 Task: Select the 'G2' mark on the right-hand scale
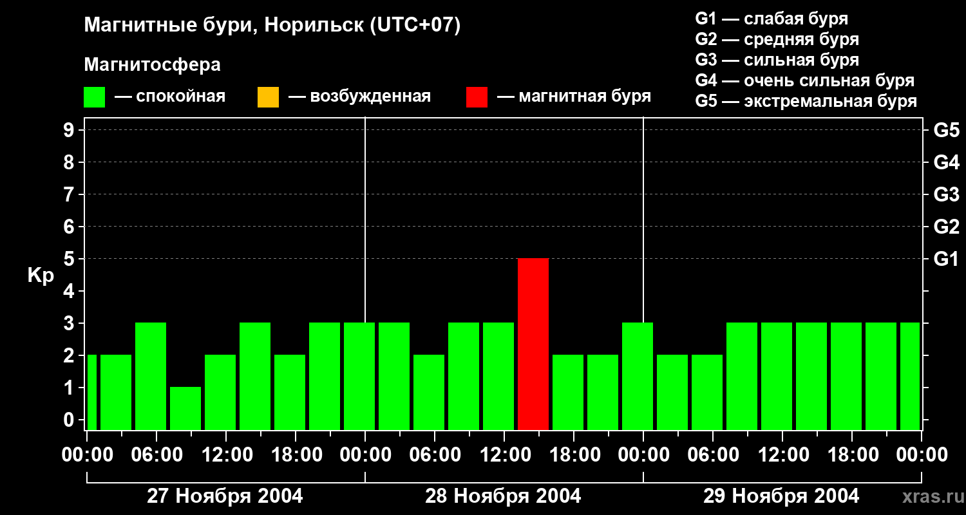946,227
